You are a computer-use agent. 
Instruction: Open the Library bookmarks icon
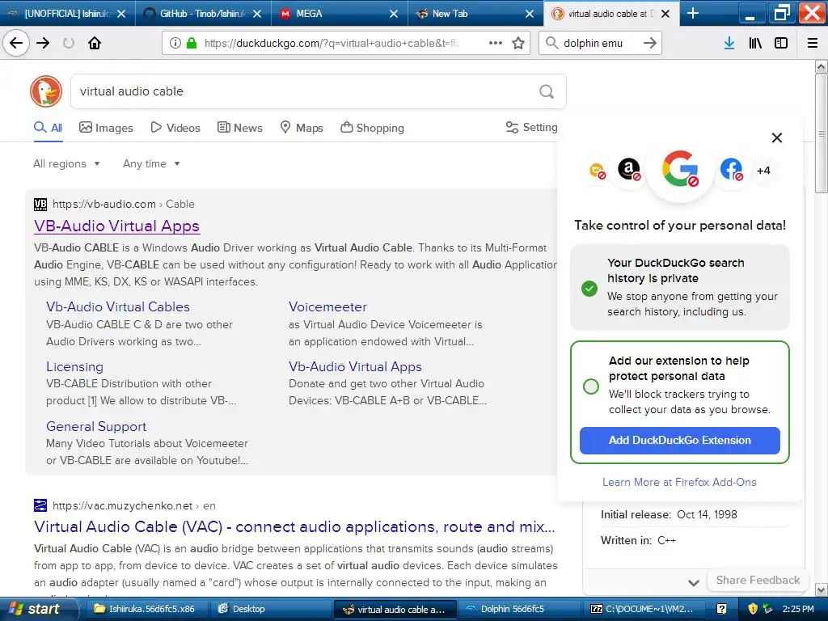pos(755,43)
